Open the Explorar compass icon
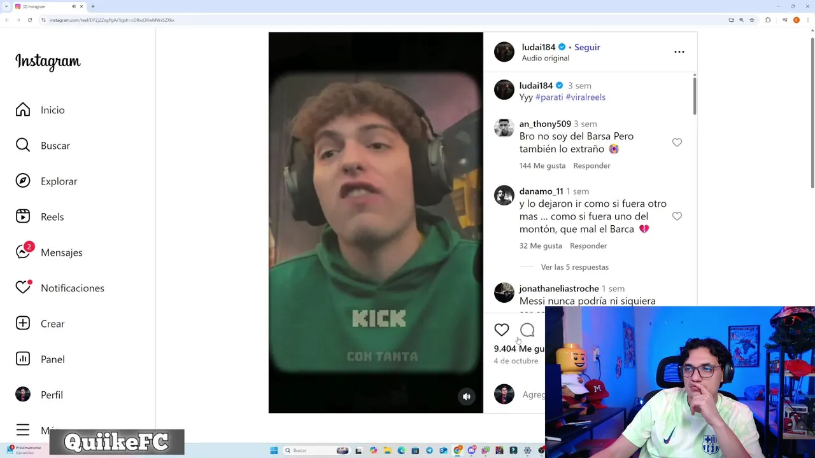The height and width of the screenshot is (458, 815). 23,181
